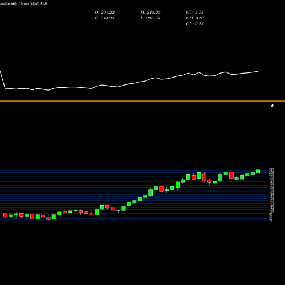
Task: Click the 'OC: 3.73' reading
Action: tap(195, 13)
